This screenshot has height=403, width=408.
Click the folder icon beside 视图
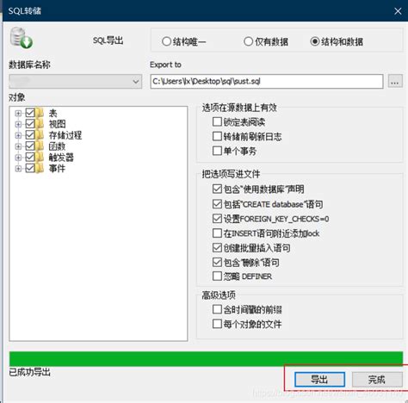(40, 124)
